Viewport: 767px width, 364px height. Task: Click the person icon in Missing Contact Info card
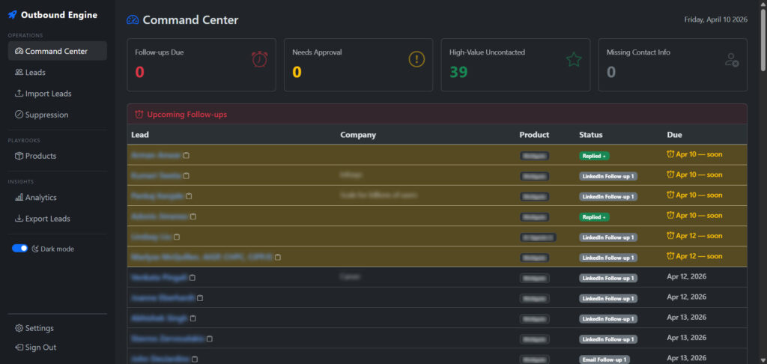(x=732, y=60)
